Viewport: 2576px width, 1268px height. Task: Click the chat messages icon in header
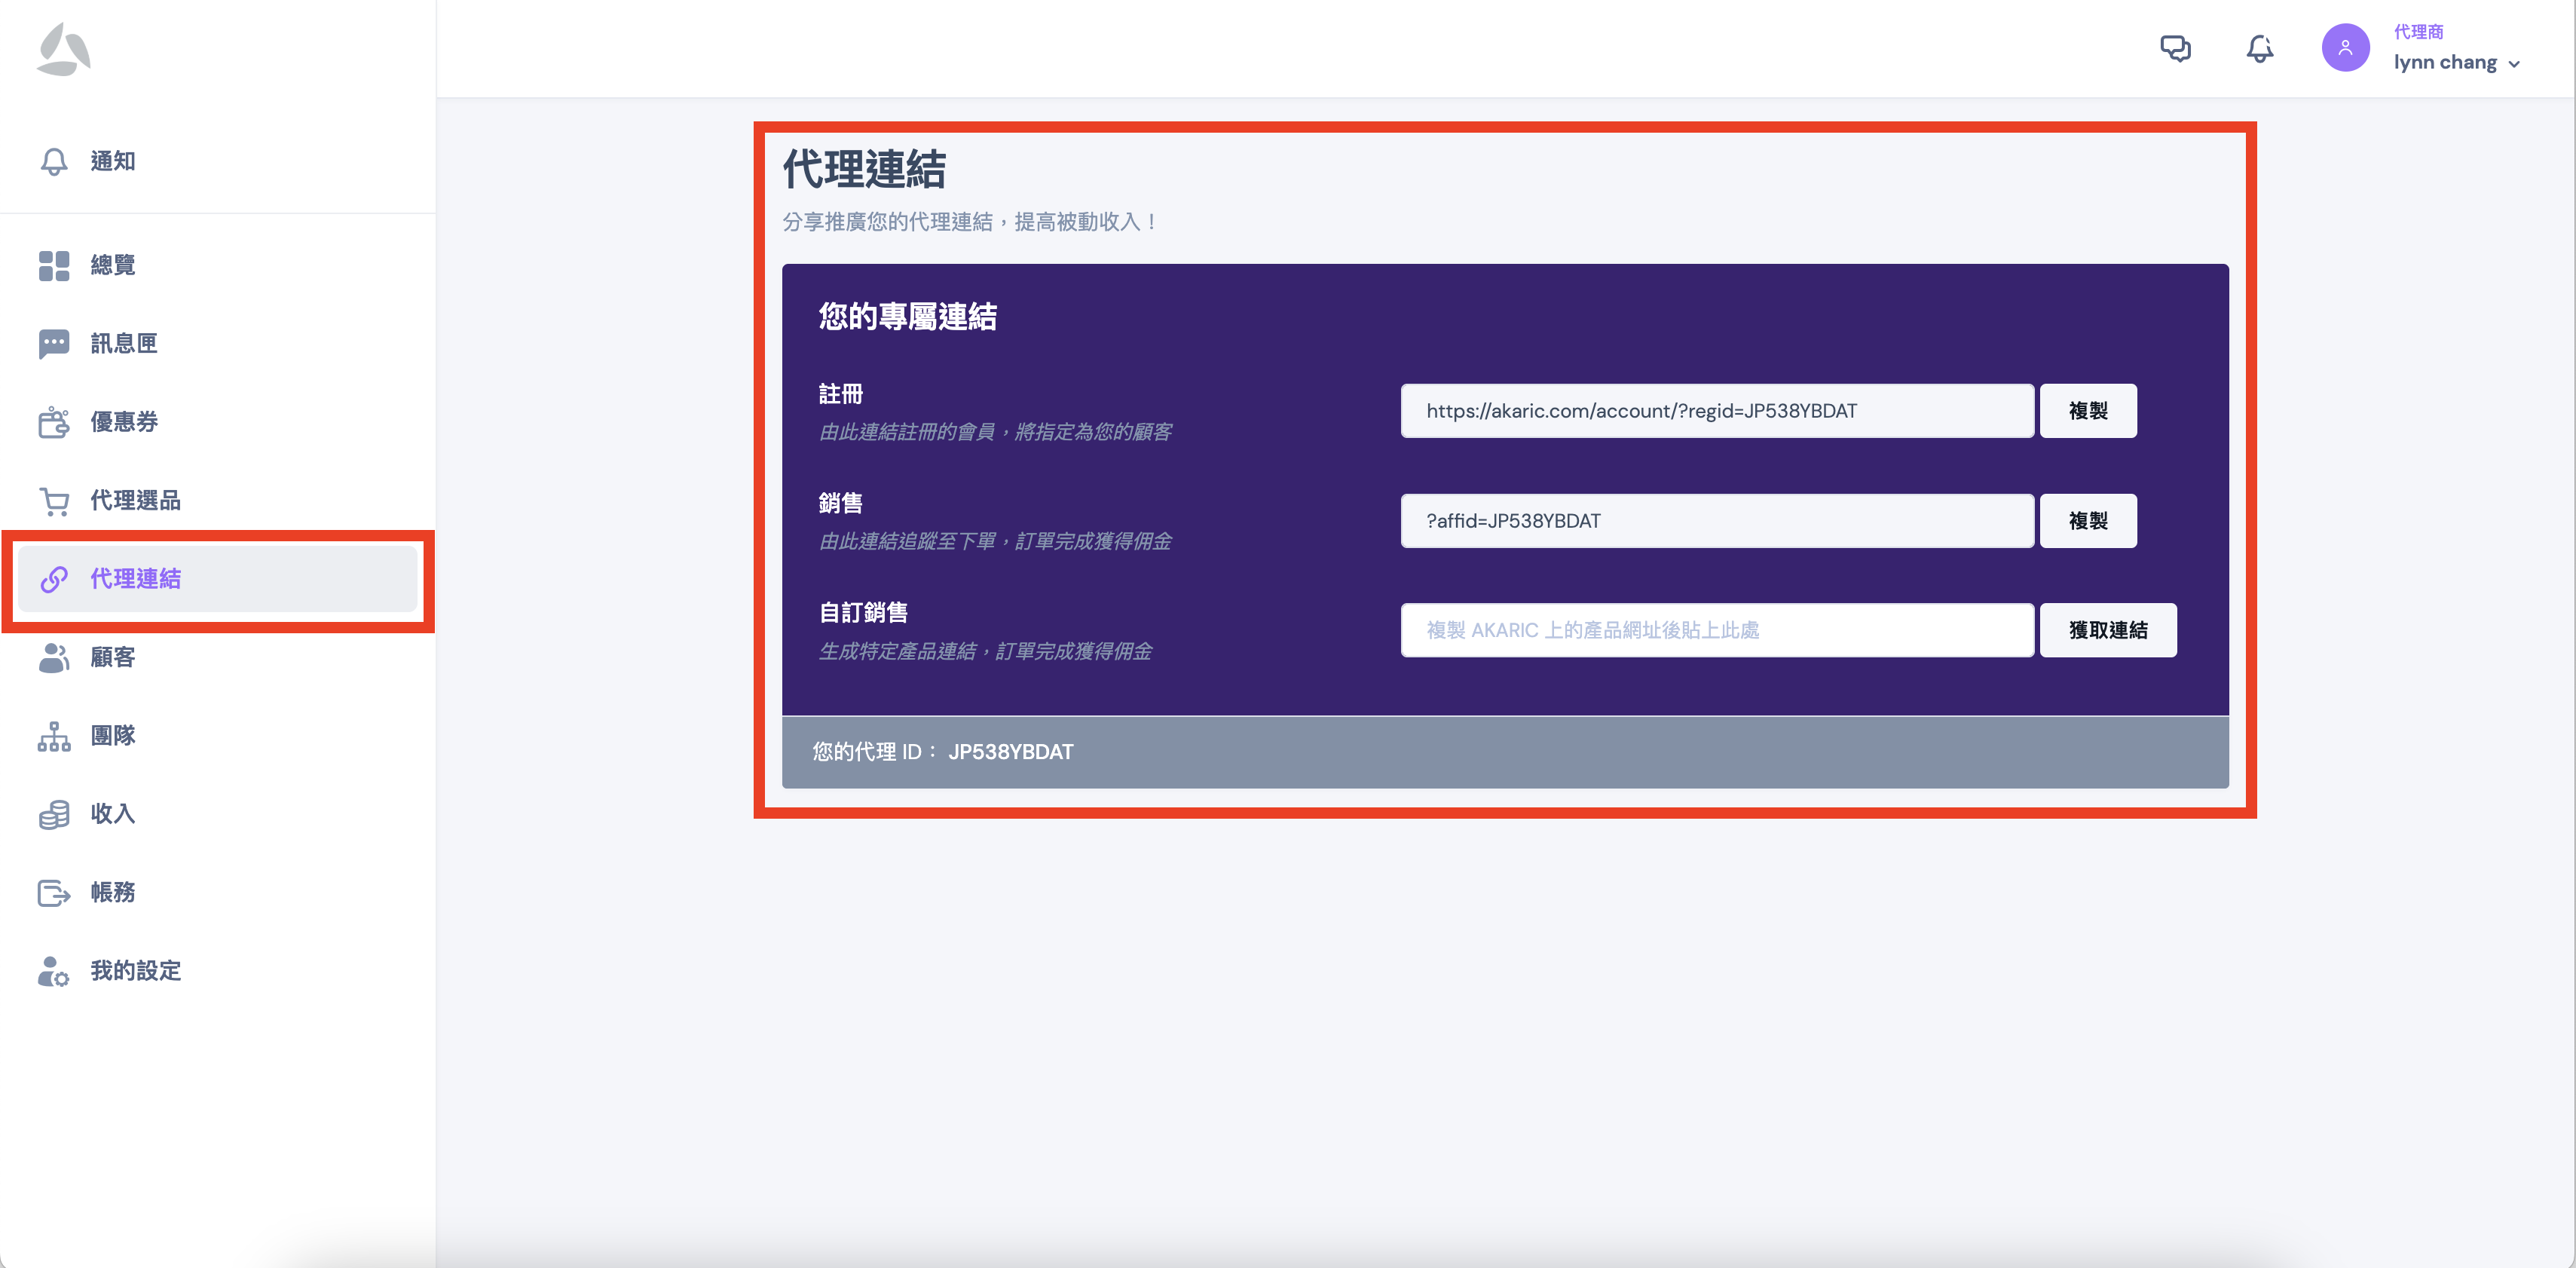(x=2175, y=48)
